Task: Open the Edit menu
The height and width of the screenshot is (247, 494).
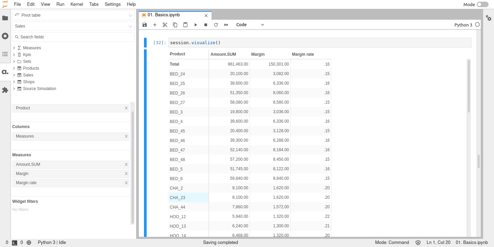Action: click(x=31, y=4)
